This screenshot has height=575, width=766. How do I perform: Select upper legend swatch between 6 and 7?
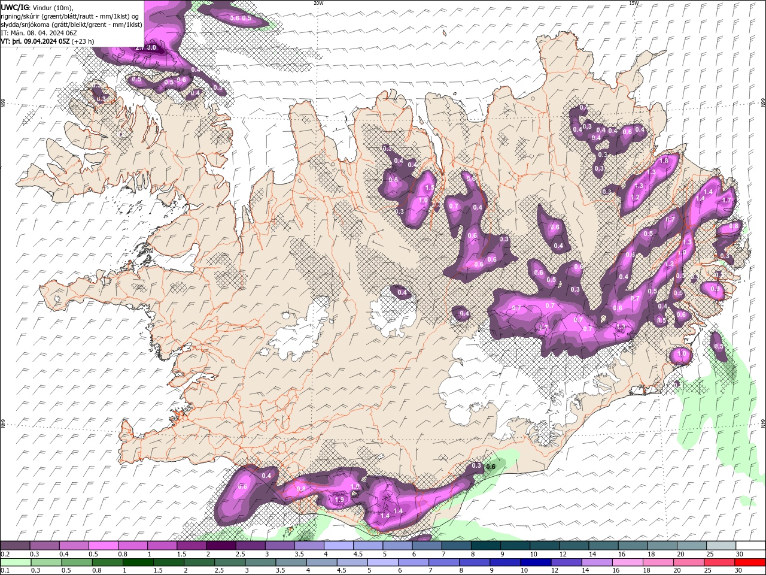pos(427,546)
